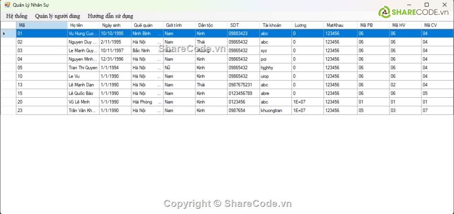Select the Lê Quốc Bảo name cell

[x=83, y=93]
